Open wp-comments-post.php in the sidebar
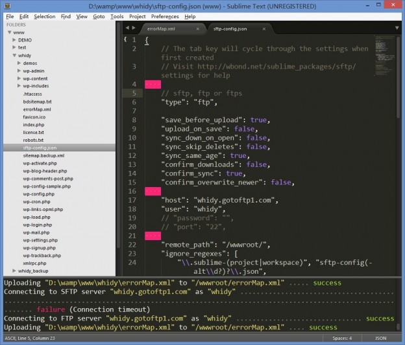The image size is (405, 345). [x=48, y=179]
